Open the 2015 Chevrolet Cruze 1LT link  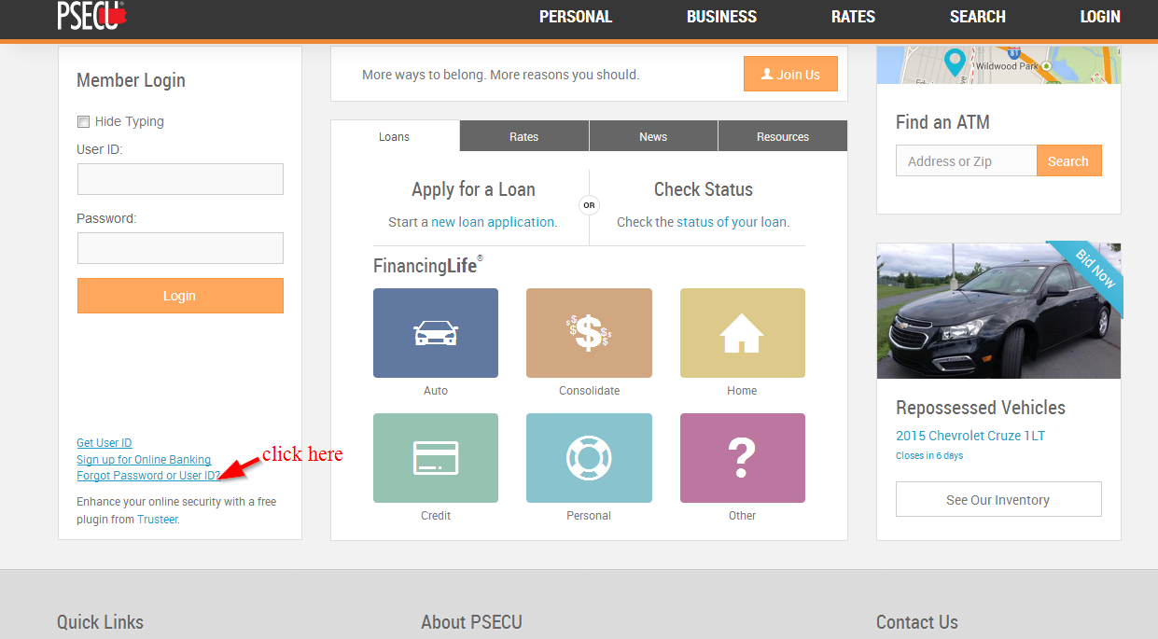click(x=970, y=436)
